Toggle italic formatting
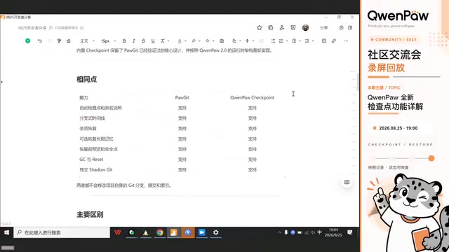 134,41
